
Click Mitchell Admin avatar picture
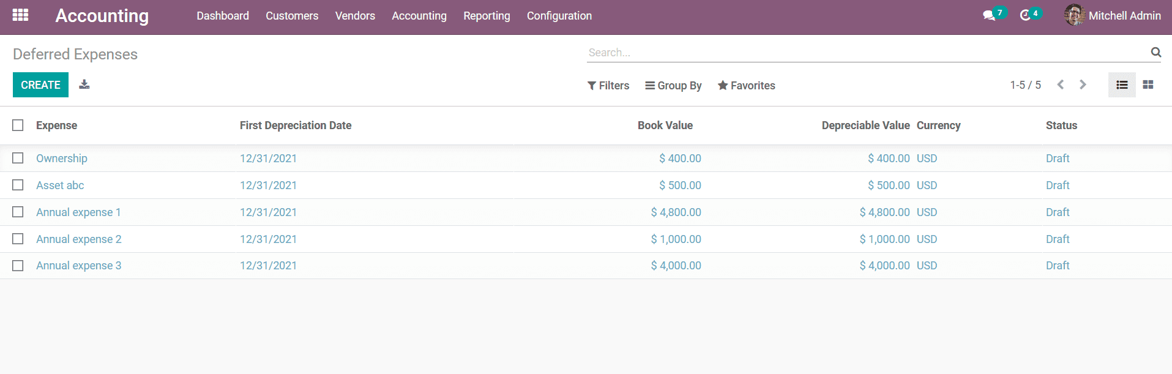coord(1074,15)
